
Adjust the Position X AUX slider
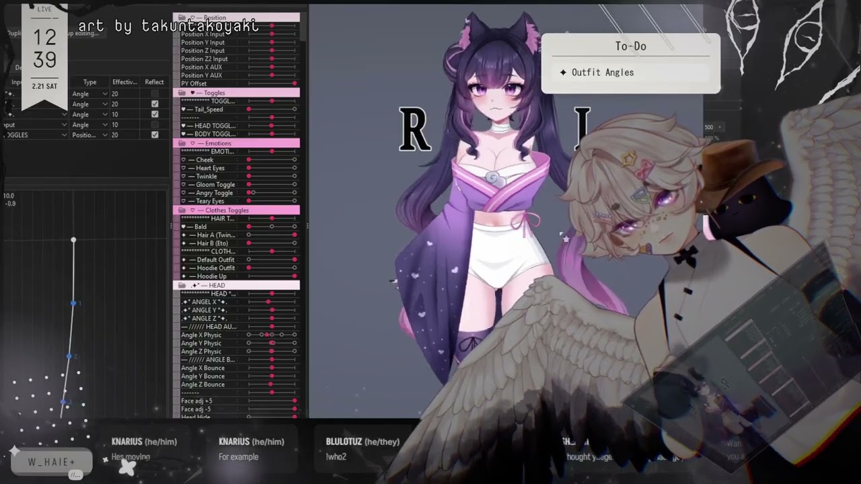(x=272, y=67)
